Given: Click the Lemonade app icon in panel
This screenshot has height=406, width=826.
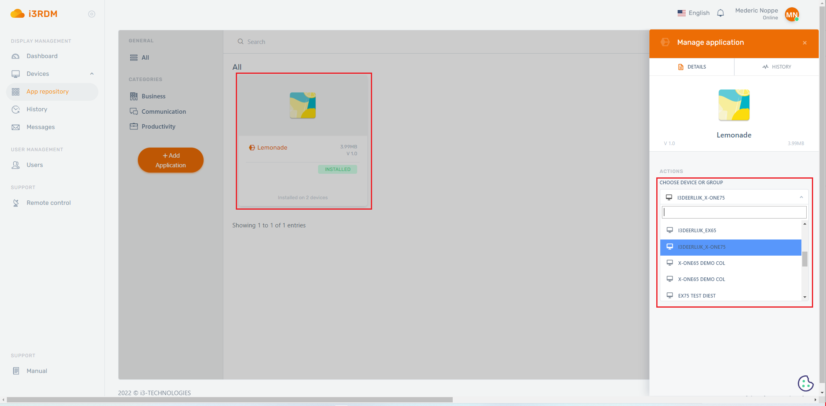Looking at the screenshot, I should point(734,105).
